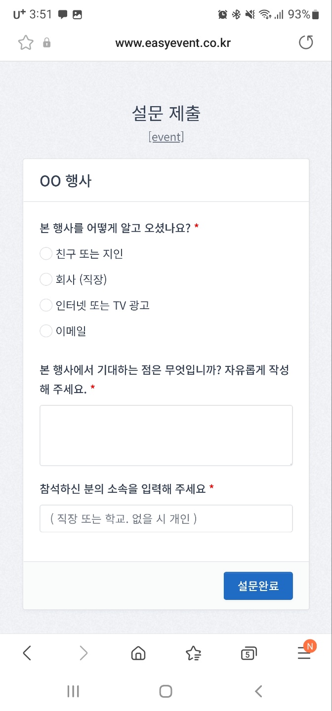332x711 pixels.
Task: Tap the www.easyevent.co.kr address bar
Action: coord(173,43)
